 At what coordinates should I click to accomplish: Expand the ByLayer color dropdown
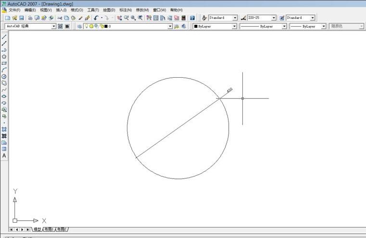pyautogui.click(x=234, y=26)
